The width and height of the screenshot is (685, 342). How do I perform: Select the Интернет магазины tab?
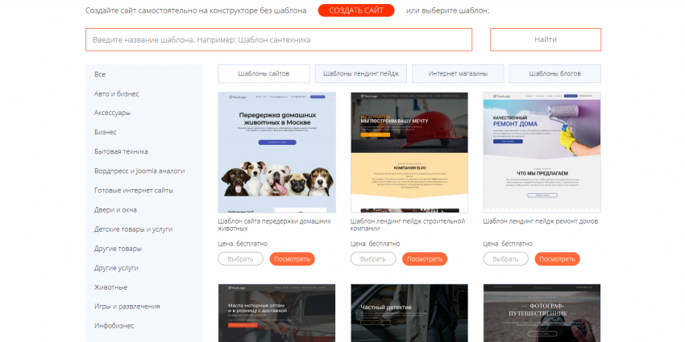(458, 74)
